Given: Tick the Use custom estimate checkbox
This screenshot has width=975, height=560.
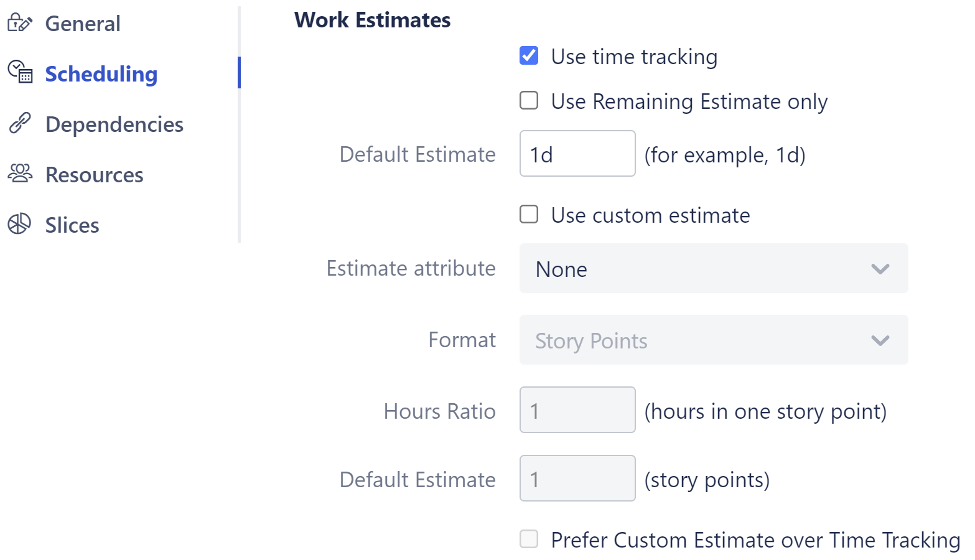Looking at the screenshot, I should pyautogui.click(x=529, y=215).
